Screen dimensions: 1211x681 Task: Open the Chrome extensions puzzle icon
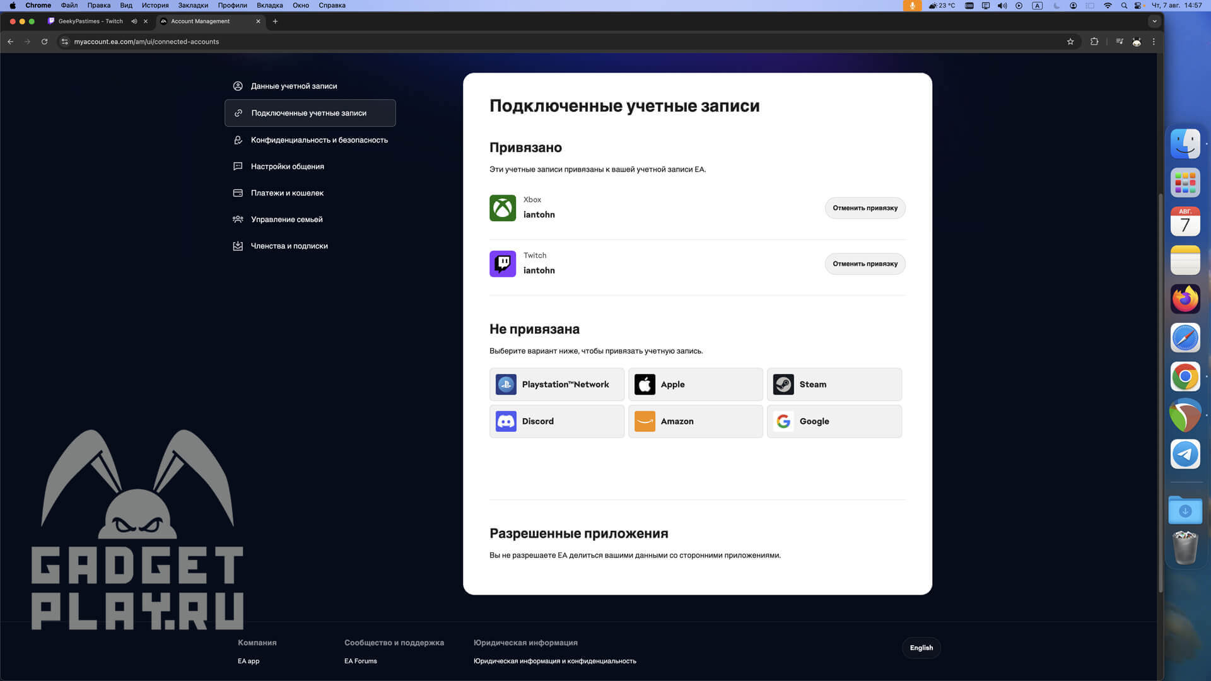pos(1094,42)
